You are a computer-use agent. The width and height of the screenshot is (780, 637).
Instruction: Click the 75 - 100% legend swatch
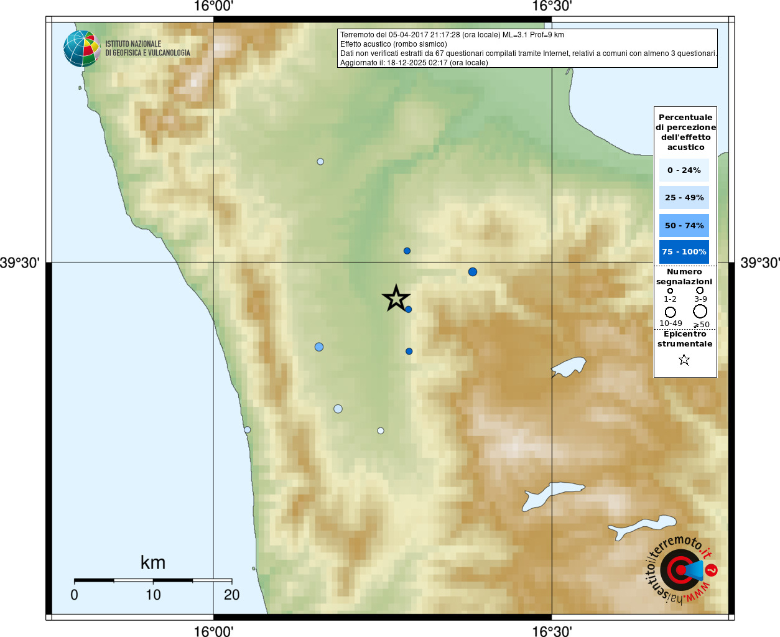click(x=684, y=251)
